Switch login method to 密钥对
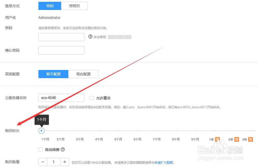This screenshot has width=258, height=167. coord(74,6)
